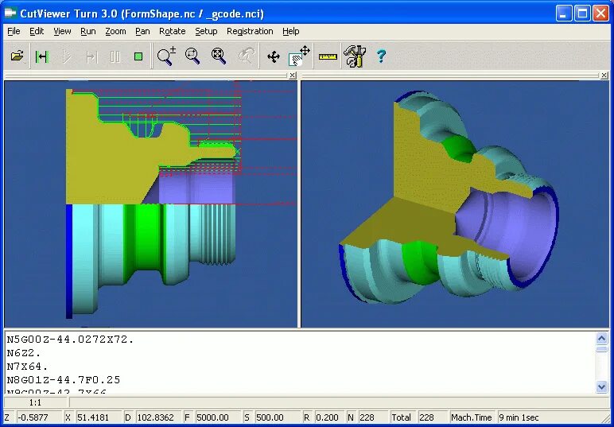
Task: Select the dynamic Zoom in/out magnifier tool
Action: tap(166, 56)
